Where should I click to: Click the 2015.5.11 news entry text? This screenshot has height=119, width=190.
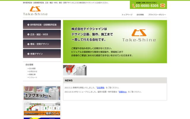coord(92,87)
